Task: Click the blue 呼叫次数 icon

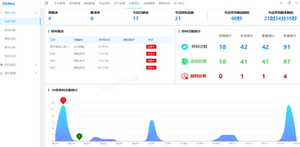Action: (185, 47)
